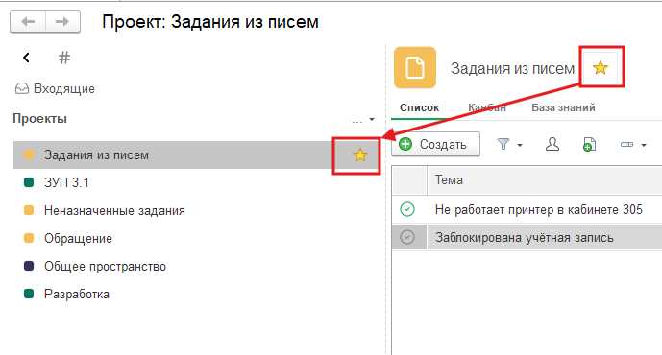The width and height of the screenshot is (662, 355).
Task: Open the Проекты three-dots dropdown menu
Action: tap(363, 120)
